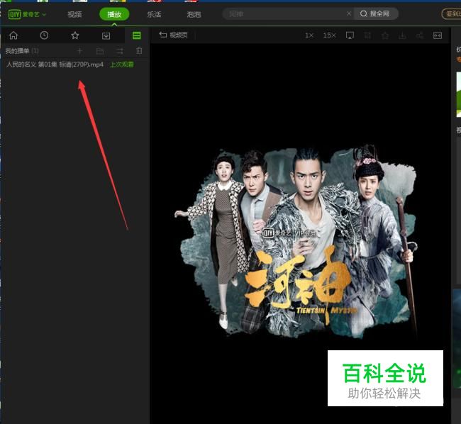
Task: Open watch history clock icon
Action: click(x=44, y=35)
